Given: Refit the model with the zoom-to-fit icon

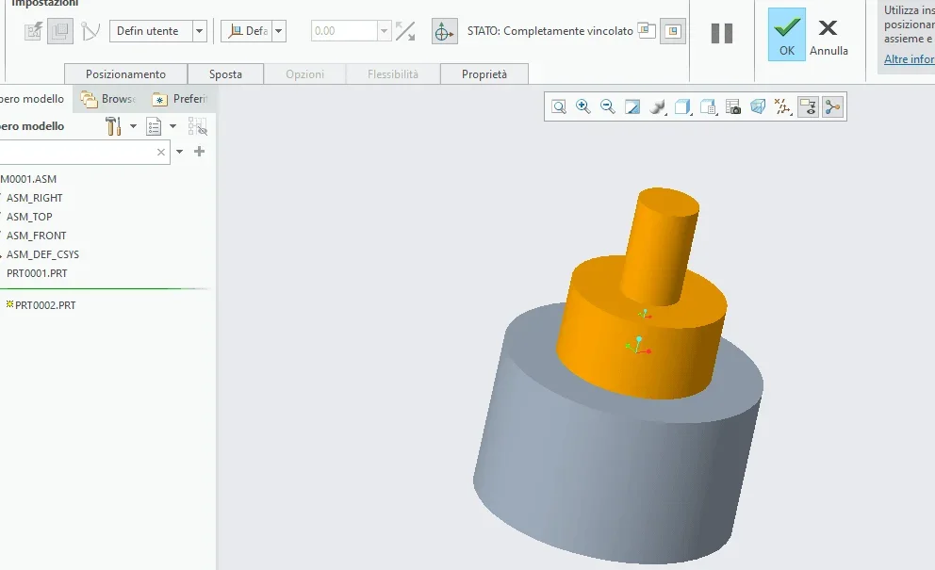Looking at the screenshot, I should (559, 107).
